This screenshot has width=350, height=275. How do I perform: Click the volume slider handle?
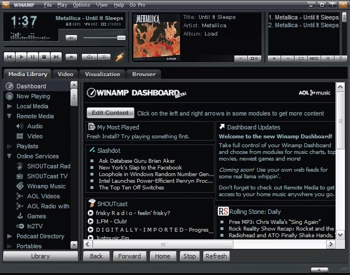[121, 38]
